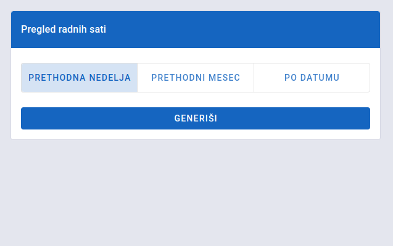Activate the Po datumu date range choice

tap(312, 78)
